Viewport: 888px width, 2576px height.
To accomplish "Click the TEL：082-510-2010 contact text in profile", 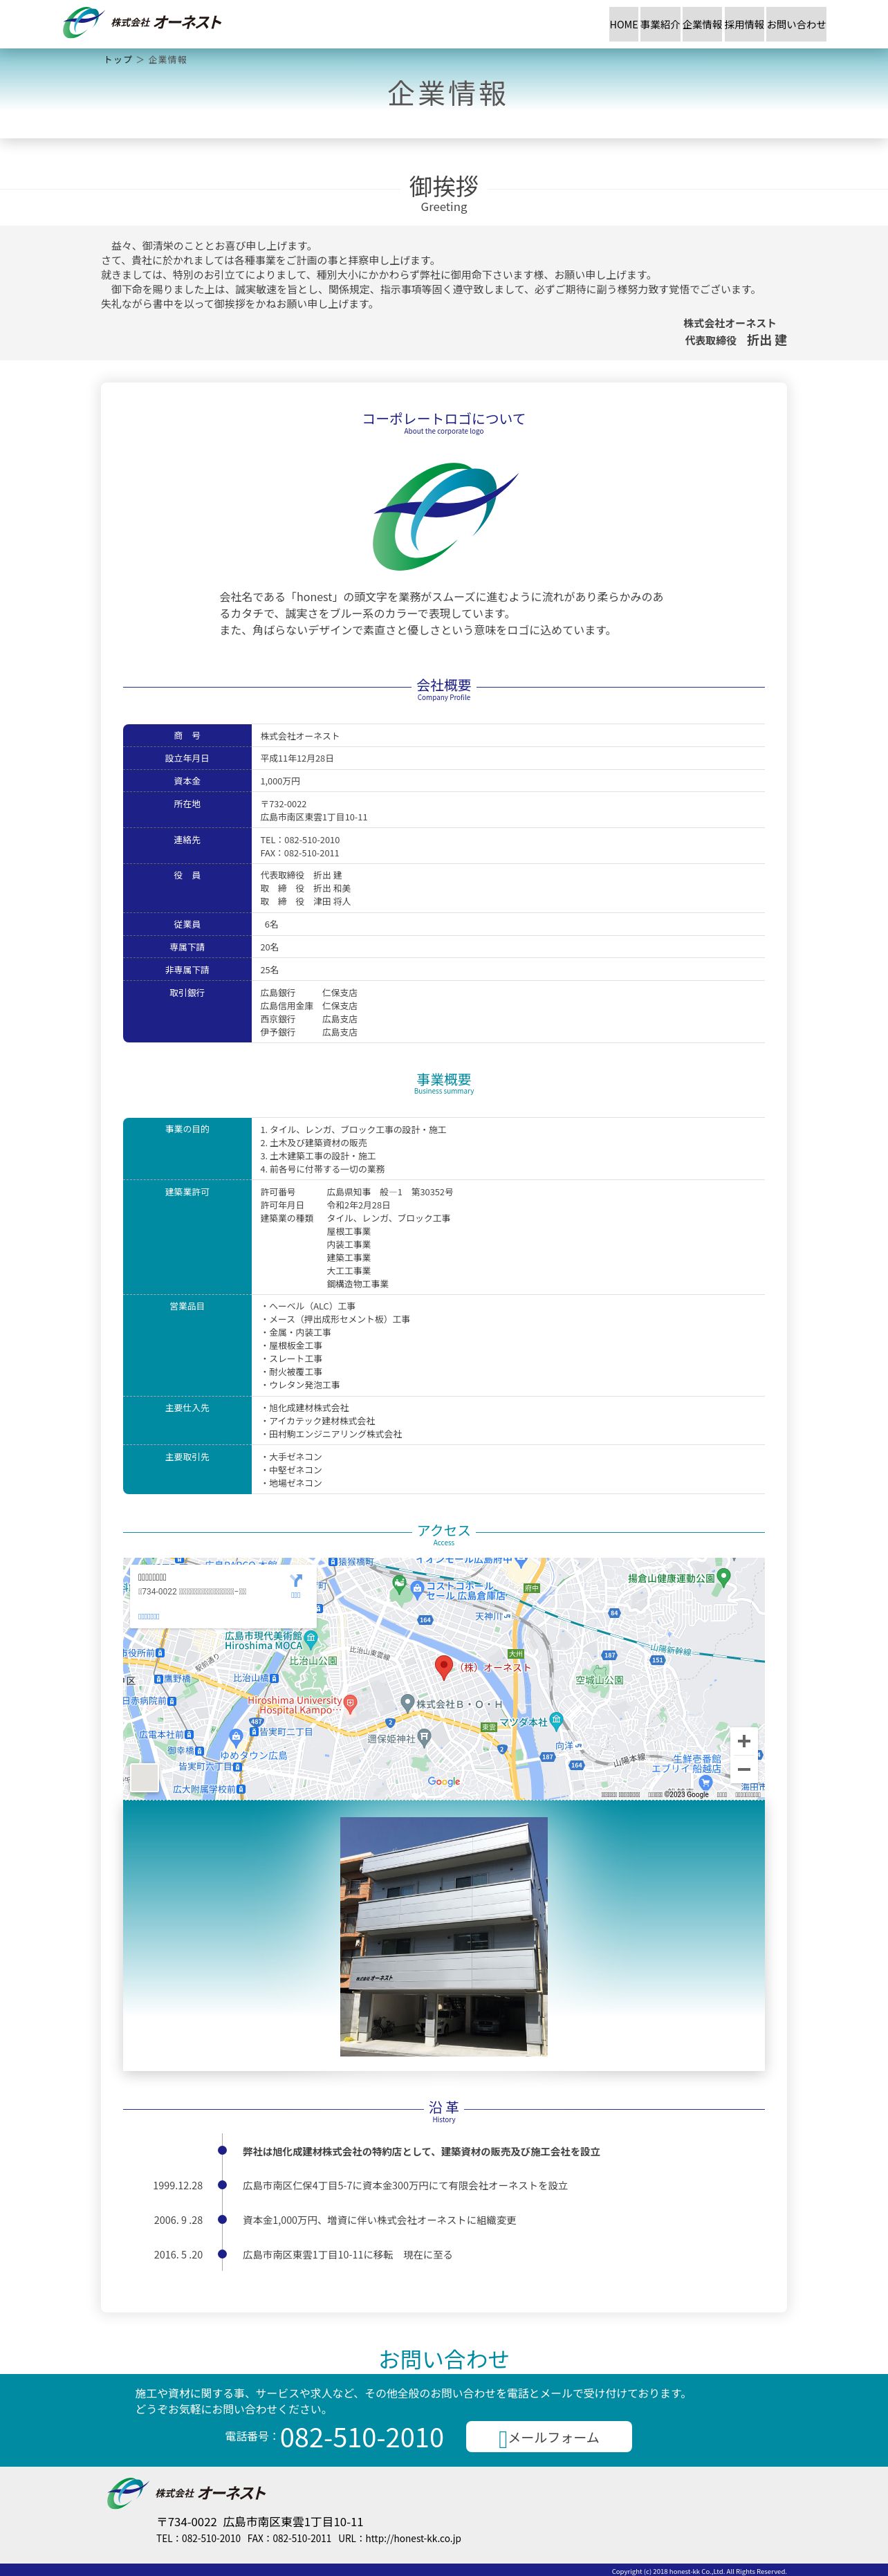I will coord(300,840).
